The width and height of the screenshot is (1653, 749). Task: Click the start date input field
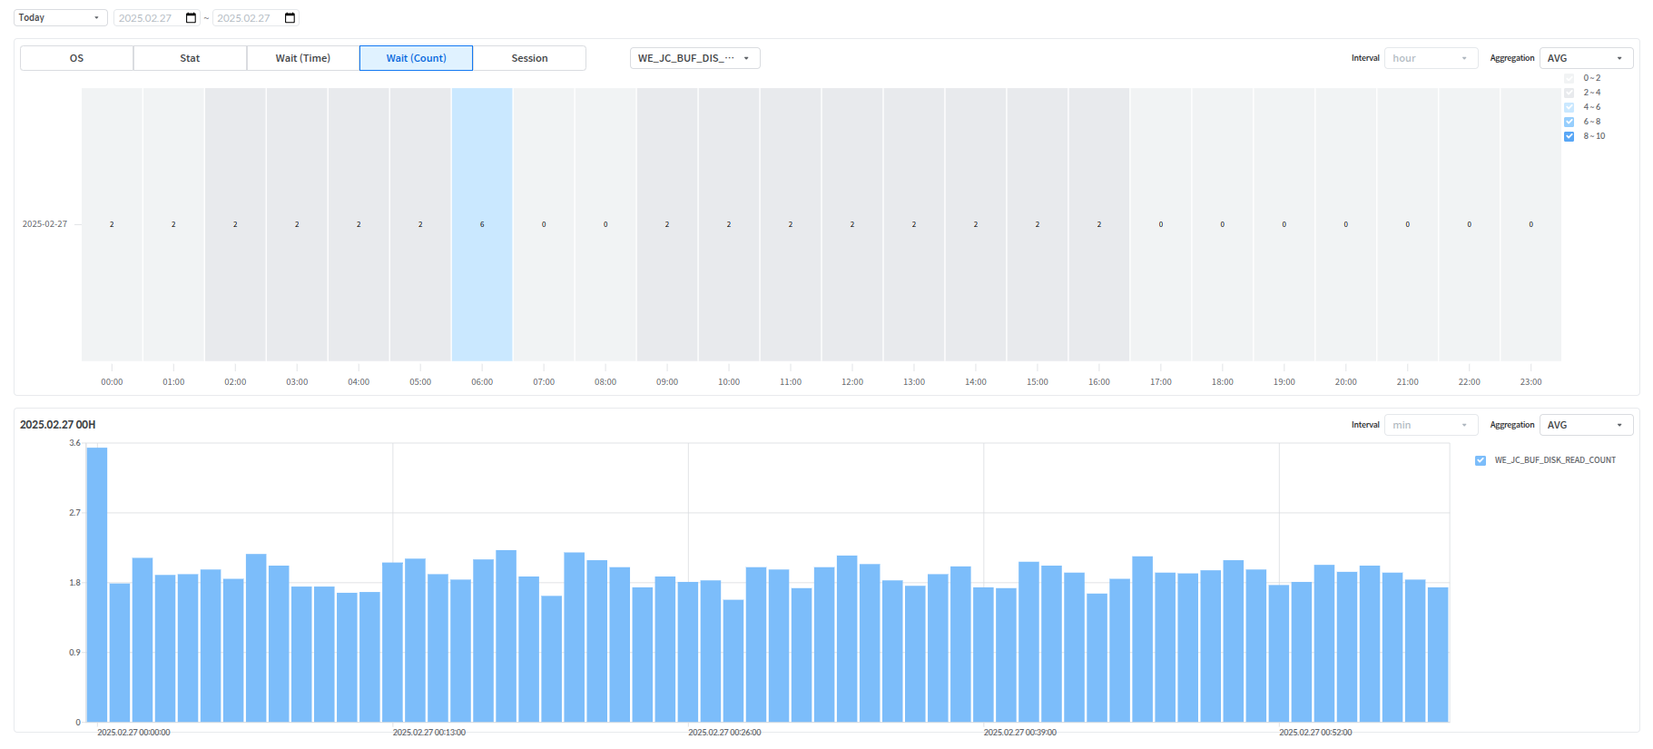[149, 18]
